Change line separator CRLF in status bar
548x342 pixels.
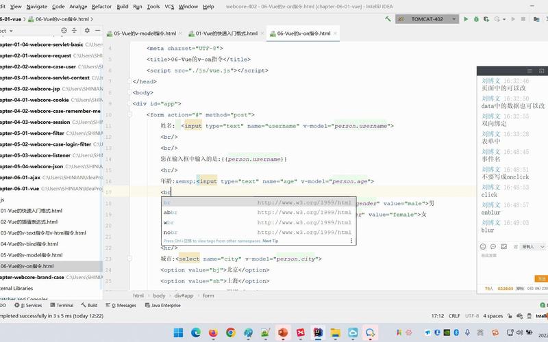454,316
